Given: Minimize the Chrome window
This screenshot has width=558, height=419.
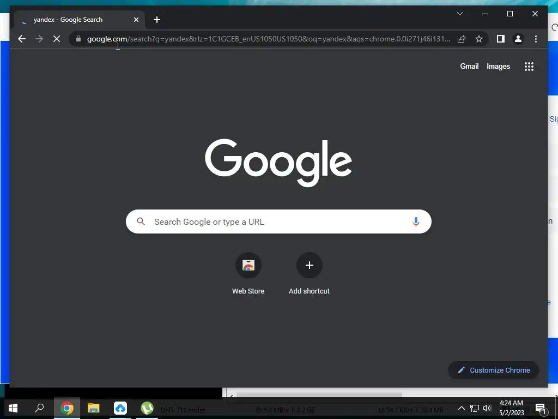Looking at the screenshot, I should coord(484,14).
